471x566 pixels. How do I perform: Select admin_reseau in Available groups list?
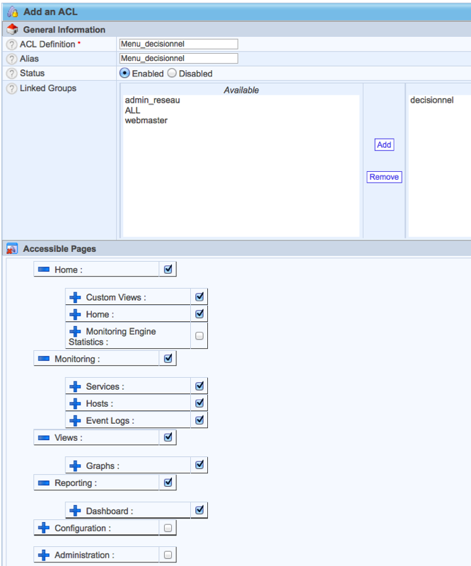152,100
